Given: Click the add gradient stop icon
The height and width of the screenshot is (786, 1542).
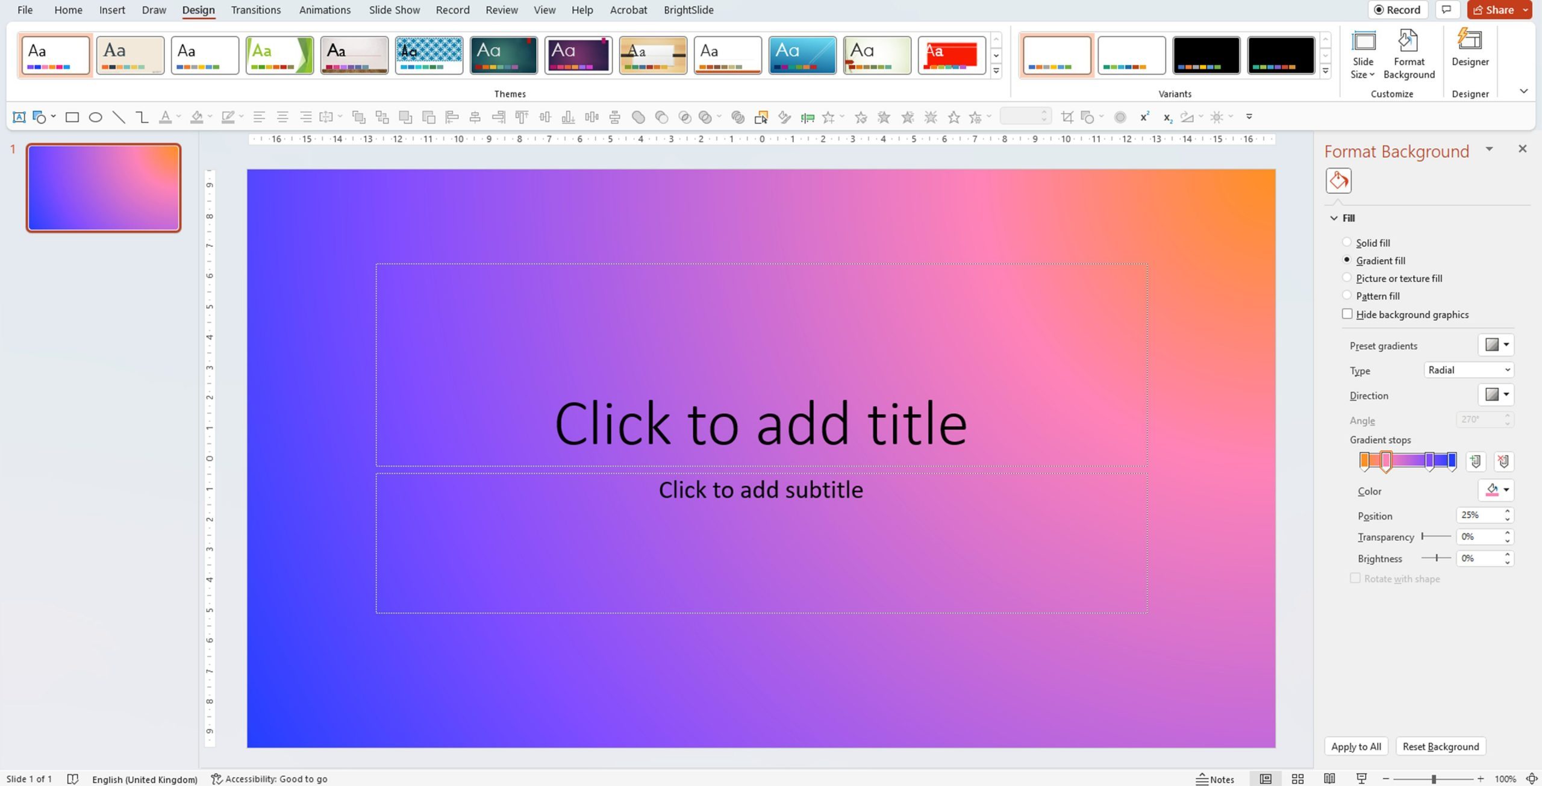Looking at the screenshot, I should click(1475, 460).
